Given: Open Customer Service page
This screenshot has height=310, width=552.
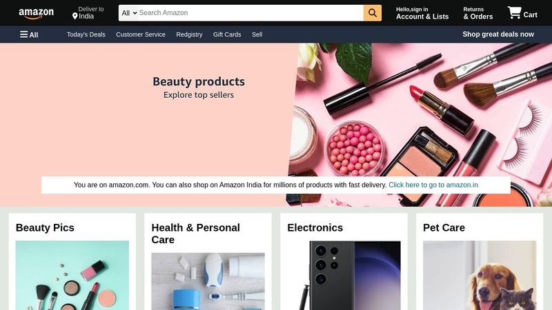Looking at the screenshot, I should tap(141, 34).
